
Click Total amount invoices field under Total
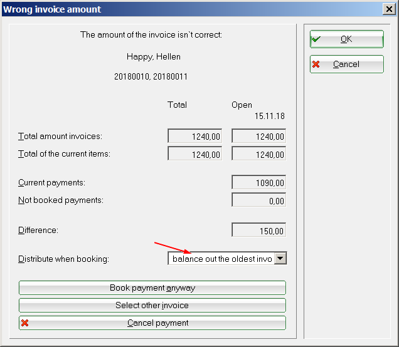[195, 136]
